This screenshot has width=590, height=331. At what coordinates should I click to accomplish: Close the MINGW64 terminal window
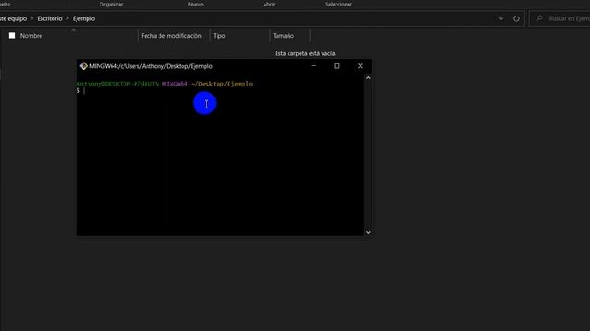[360, 66]
